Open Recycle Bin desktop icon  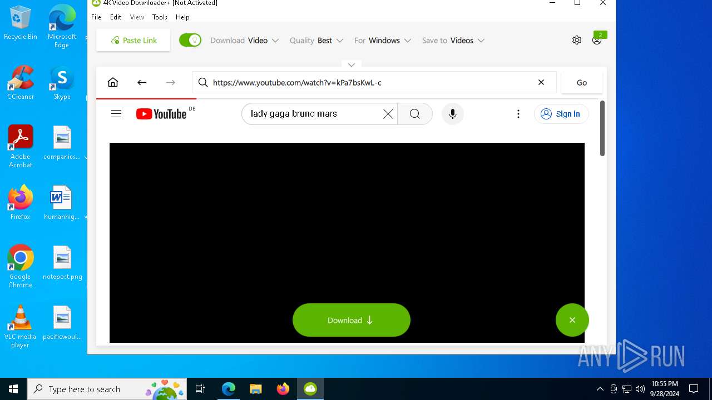click(x=21, y=23)
